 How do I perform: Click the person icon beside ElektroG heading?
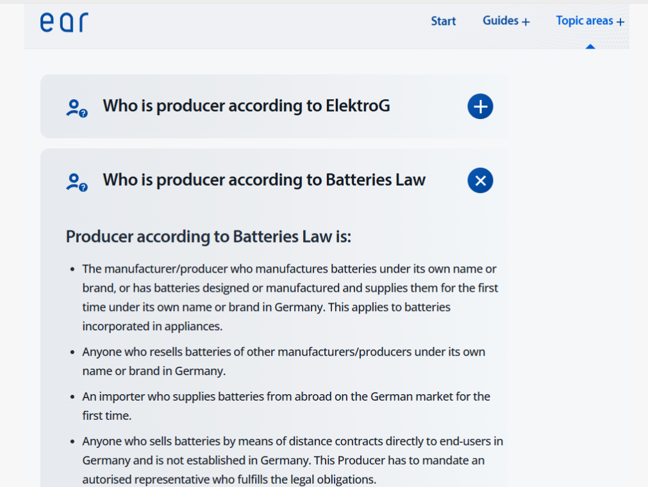pyautogui.click(x=77, y=108)
